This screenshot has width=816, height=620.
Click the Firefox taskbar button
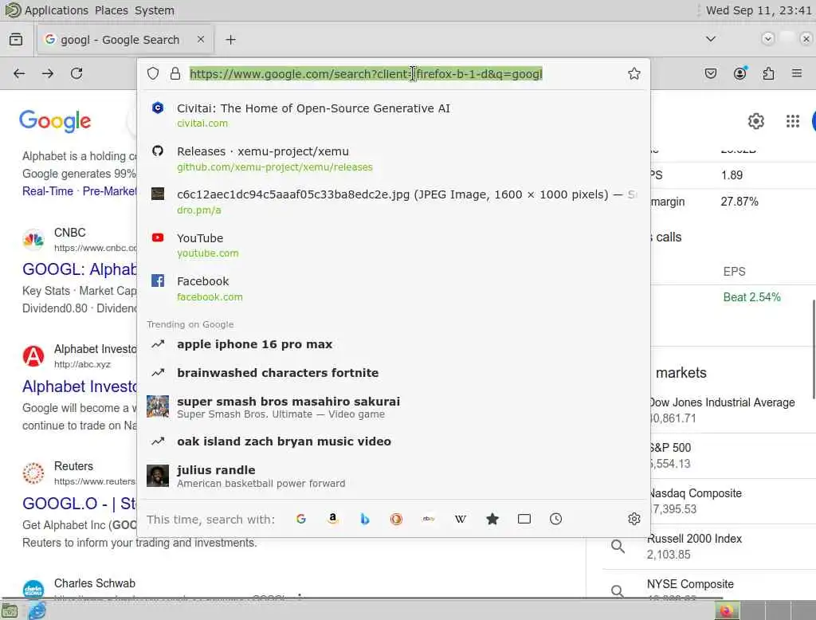click(x=727, y=610)
